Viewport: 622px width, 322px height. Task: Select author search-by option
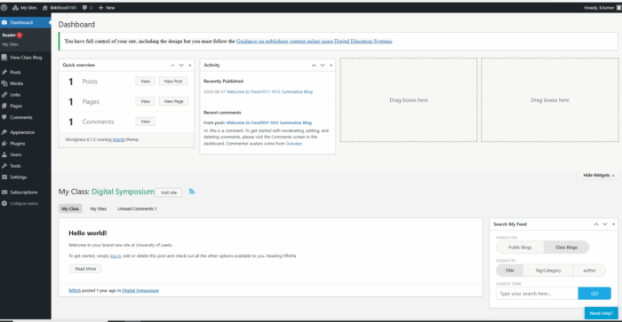pos(589,271)
